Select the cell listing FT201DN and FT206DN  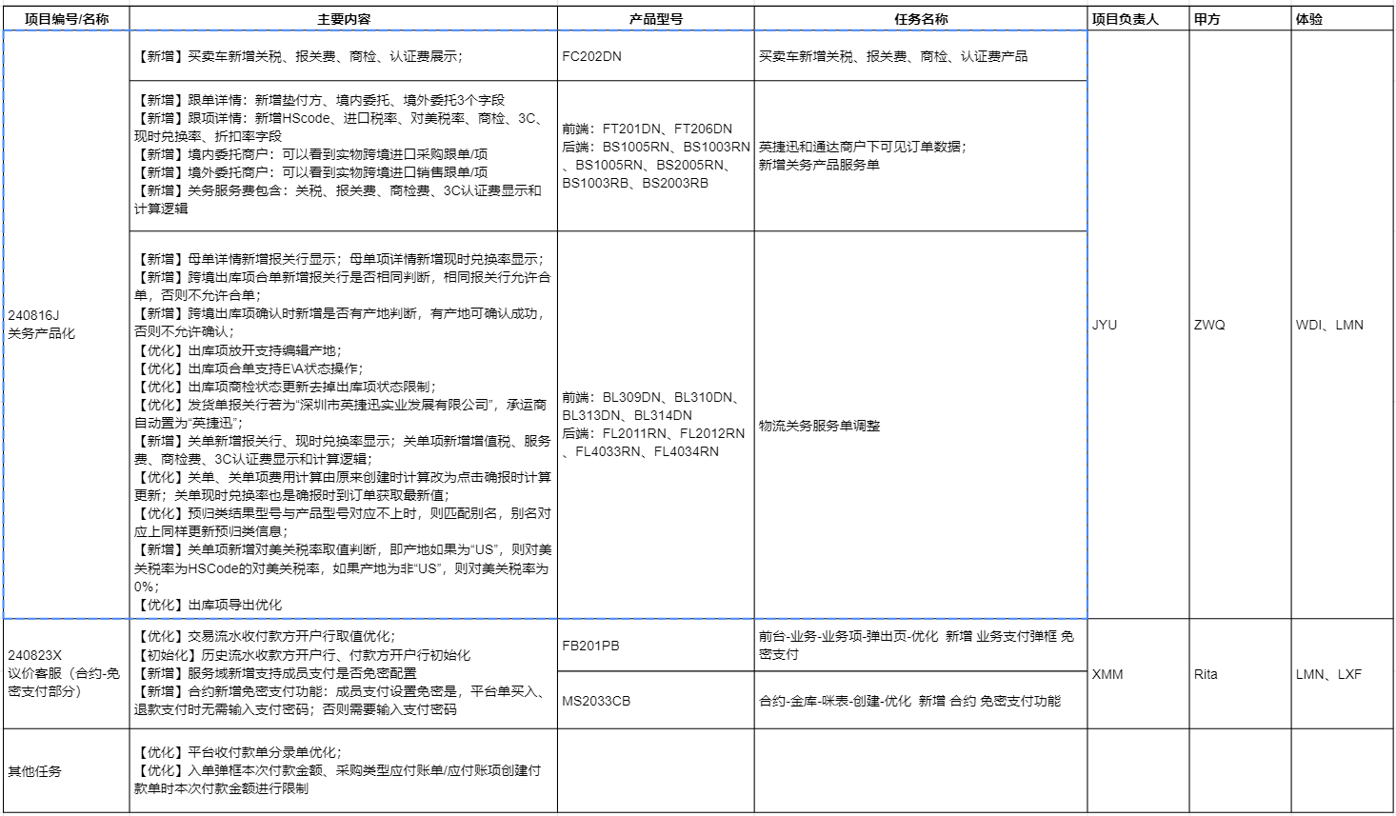pyautogui.click(x=655, y=156)
